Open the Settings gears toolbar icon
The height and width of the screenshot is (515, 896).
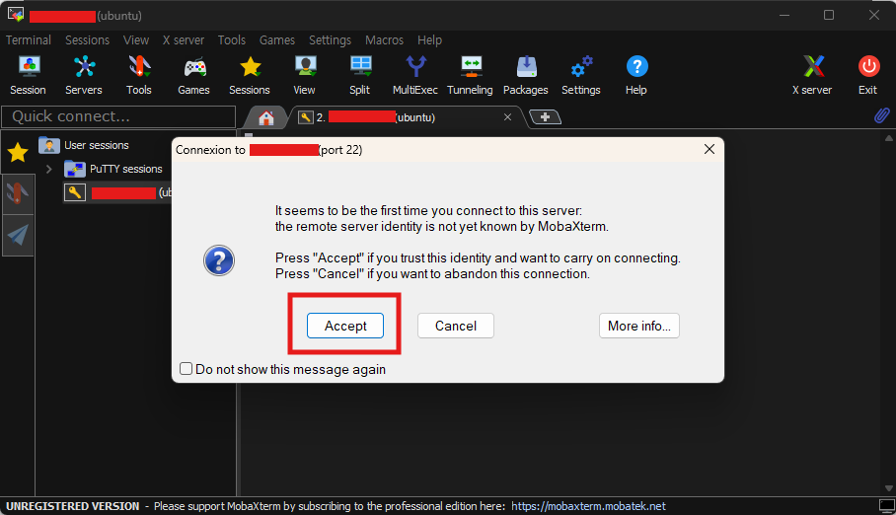tap(581, 75)
